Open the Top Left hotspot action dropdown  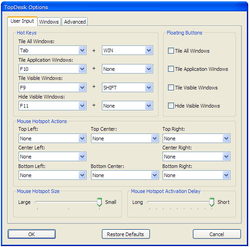pos(53,138)
